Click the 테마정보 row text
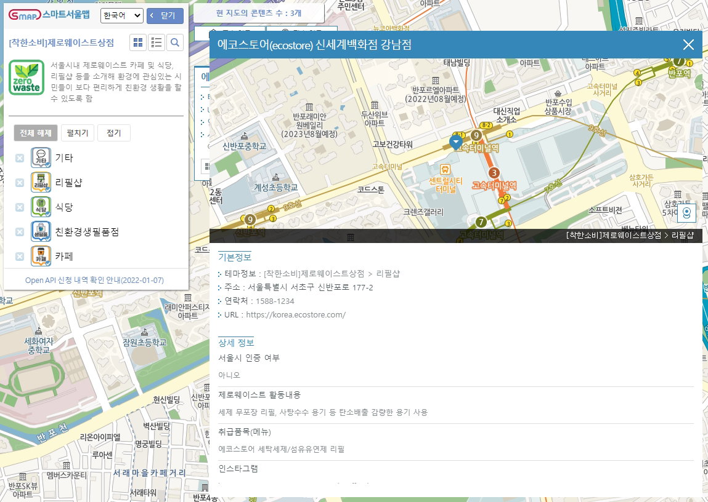 click(312, 274)
